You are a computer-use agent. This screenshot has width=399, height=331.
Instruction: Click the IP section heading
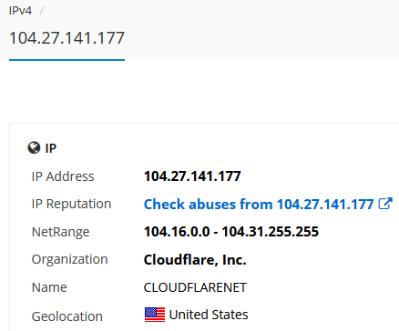[51, 148]
